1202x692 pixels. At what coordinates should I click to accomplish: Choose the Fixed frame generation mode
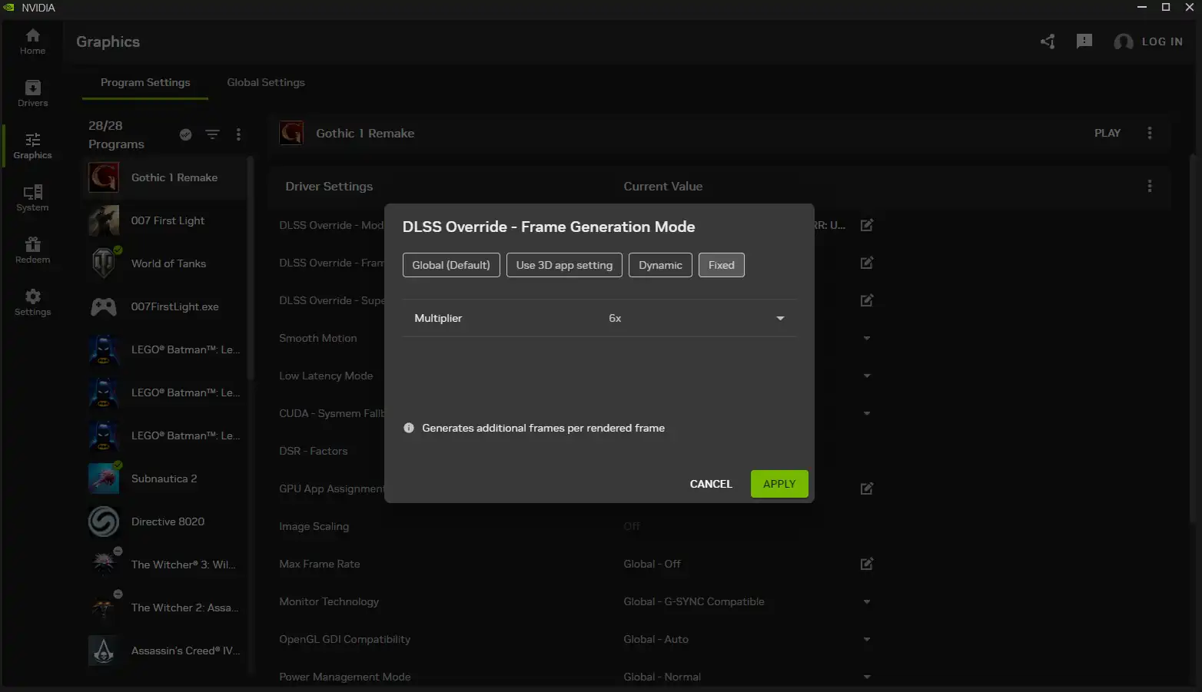click(x=722, y=265)
